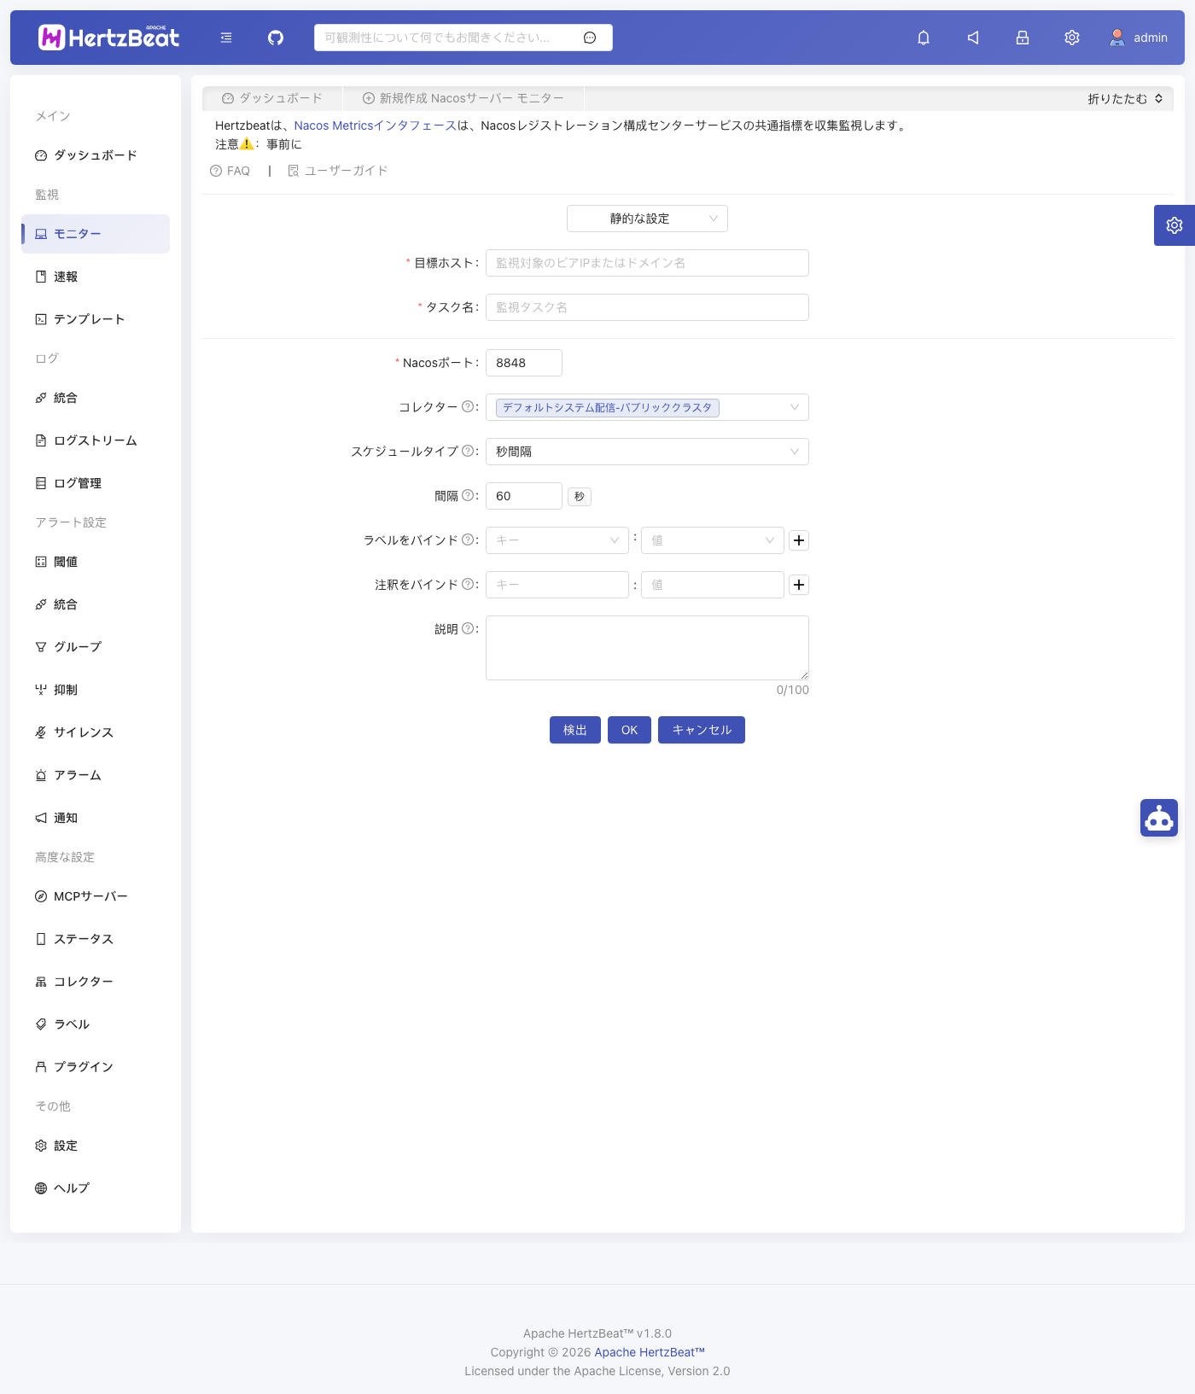Expand the コレクター dropdown

coord(647,407)
